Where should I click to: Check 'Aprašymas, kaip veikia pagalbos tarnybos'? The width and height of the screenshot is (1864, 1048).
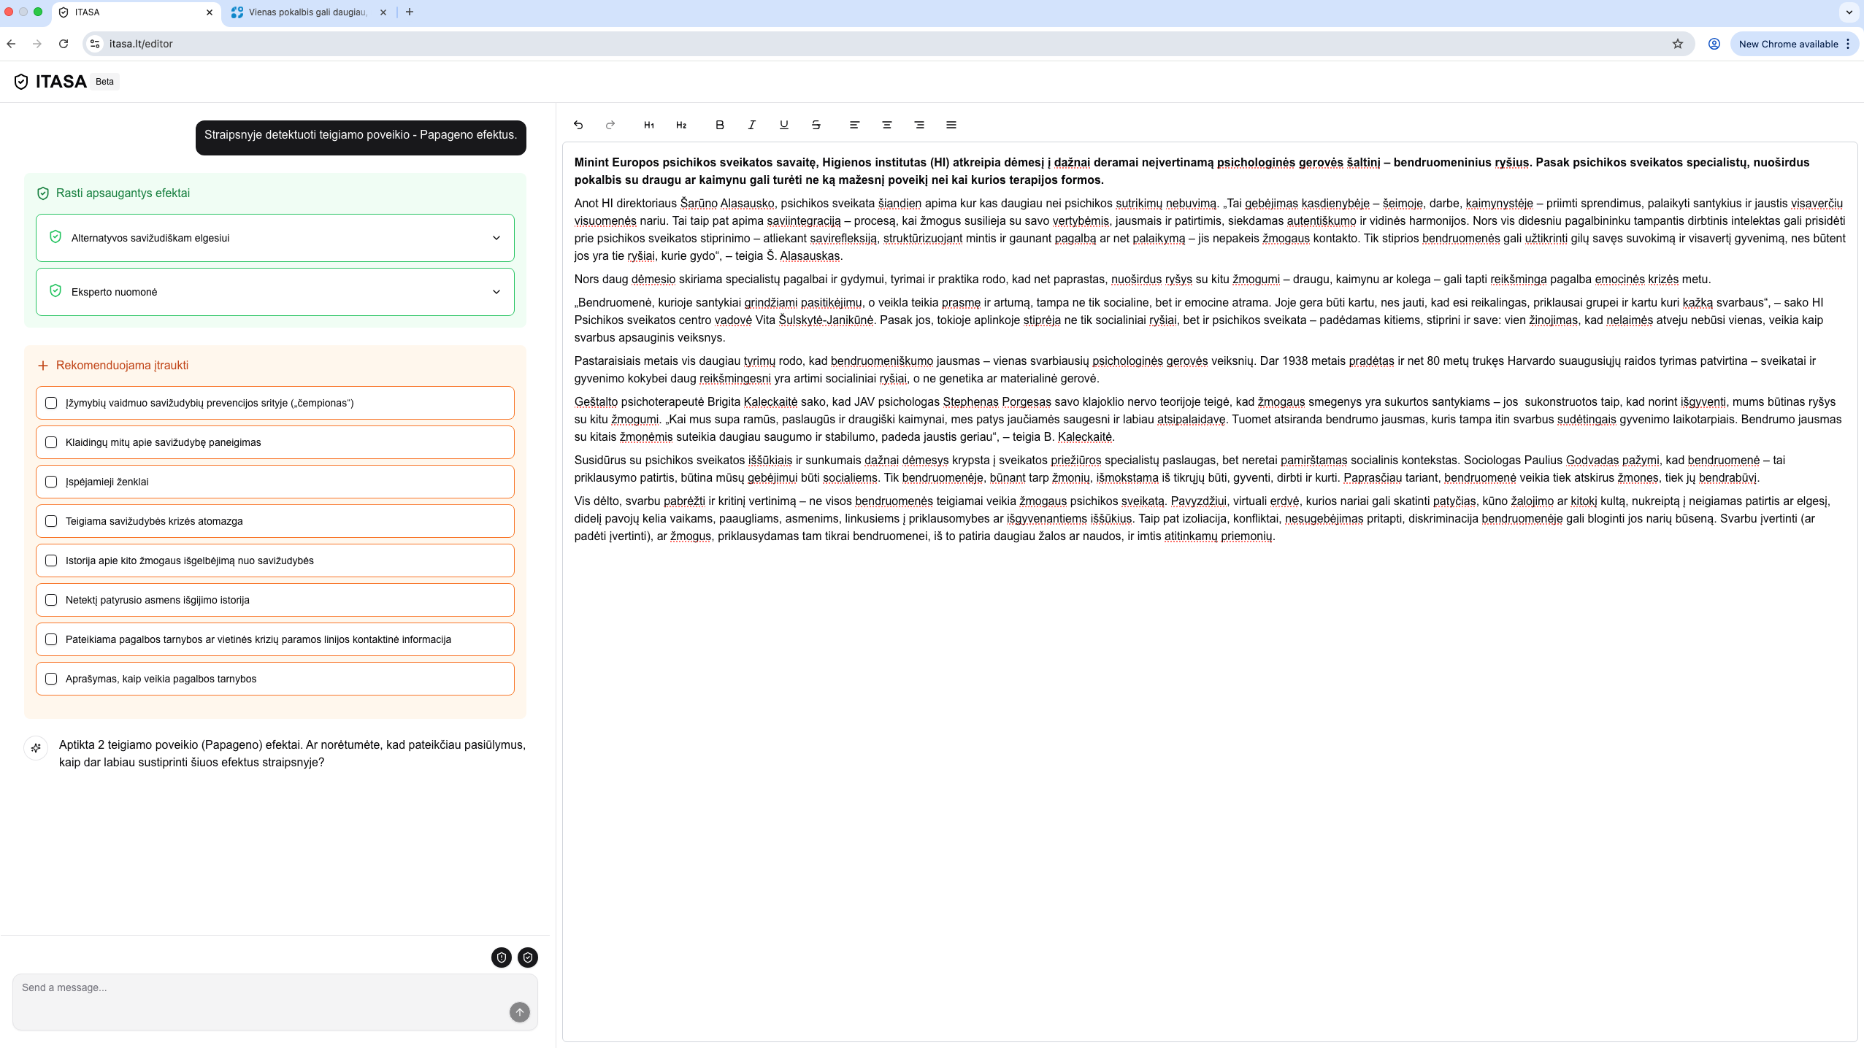point(51,679)
